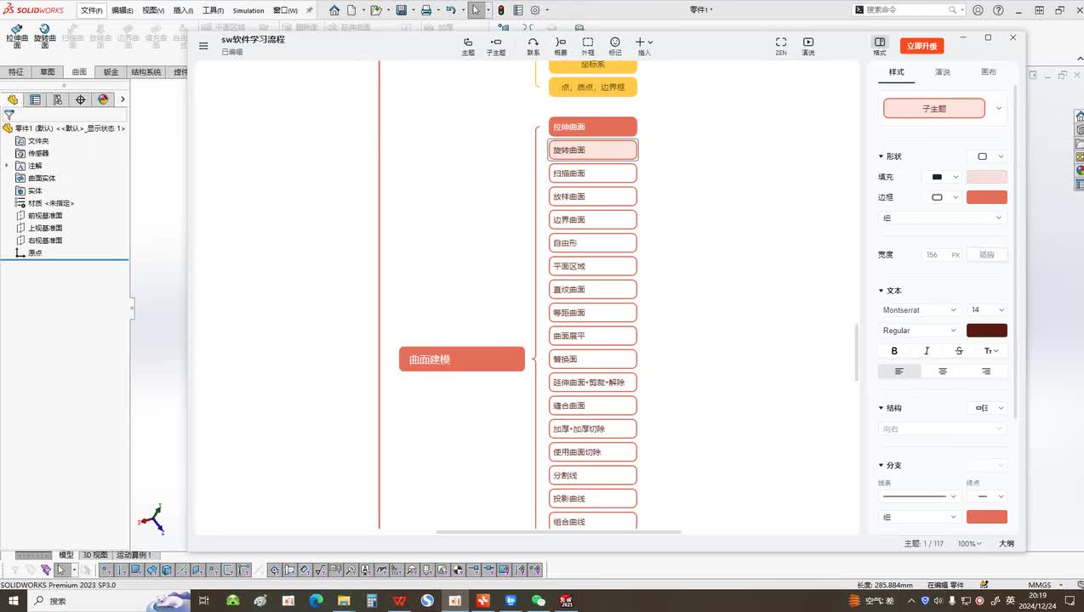This screenshot has width=1084, height=612.
Task: Switch to the 钣金 ribbon tab
Action: [x=111, y=72]
